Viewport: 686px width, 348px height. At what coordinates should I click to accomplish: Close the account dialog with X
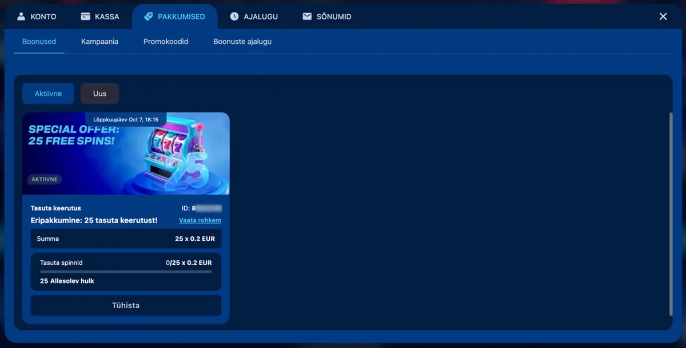coord(663,17)
